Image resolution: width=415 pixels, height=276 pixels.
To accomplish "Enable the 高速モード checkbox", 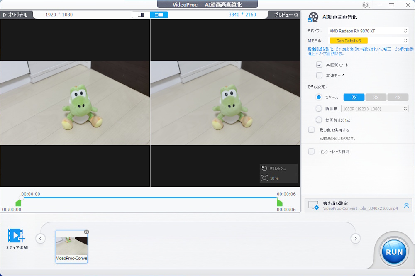I will click(x=319, y=76).
